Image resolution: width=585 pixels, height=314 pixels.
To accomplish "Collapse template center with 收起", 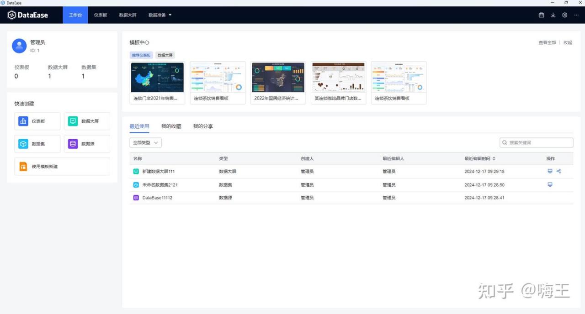I will tap(568, 42).
